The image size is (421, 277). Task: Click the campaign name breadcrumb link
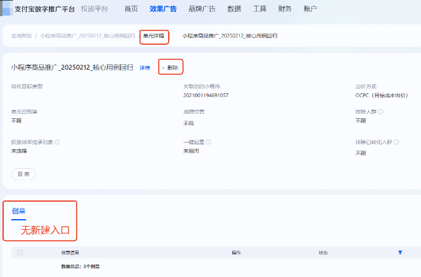(x=88, y=35)
